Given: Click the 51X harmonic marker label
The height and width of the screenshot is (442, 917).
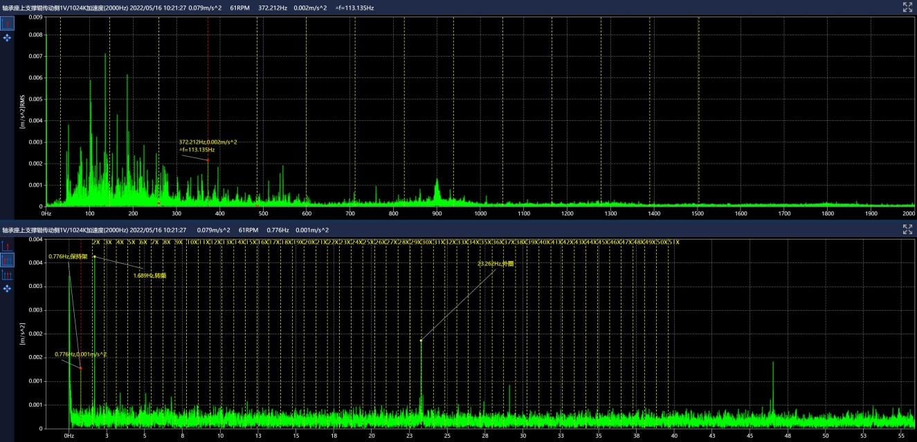Looking at the screenshot, I should [x=673, y=242].
